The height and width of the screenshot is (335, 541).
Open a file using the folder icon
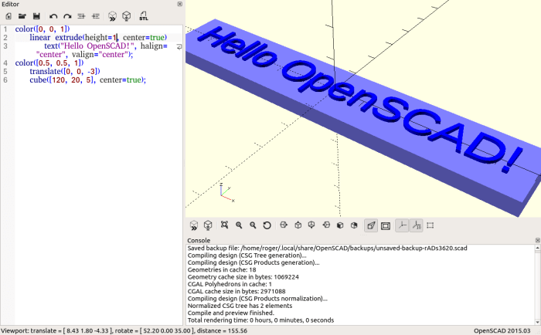click(22, 16)
